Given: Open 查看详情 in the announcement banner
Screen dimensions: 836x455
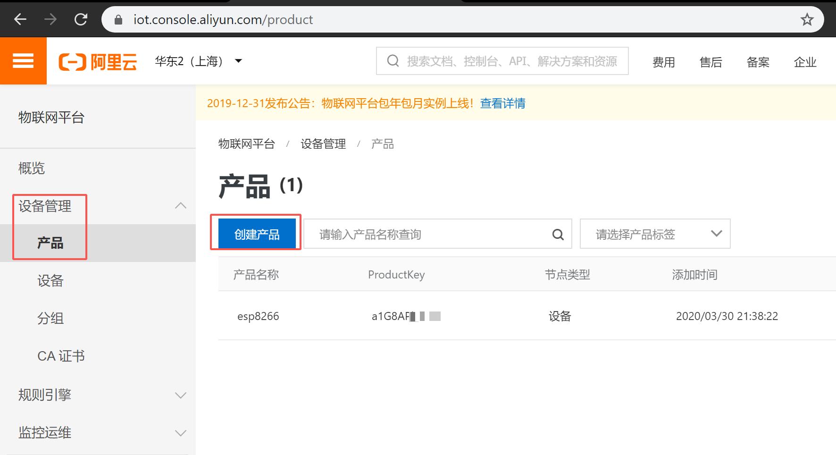Looking at the screenshot, I should coord(502,103).
